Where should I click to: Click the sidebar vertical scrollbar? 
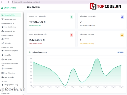pos(23,51)
